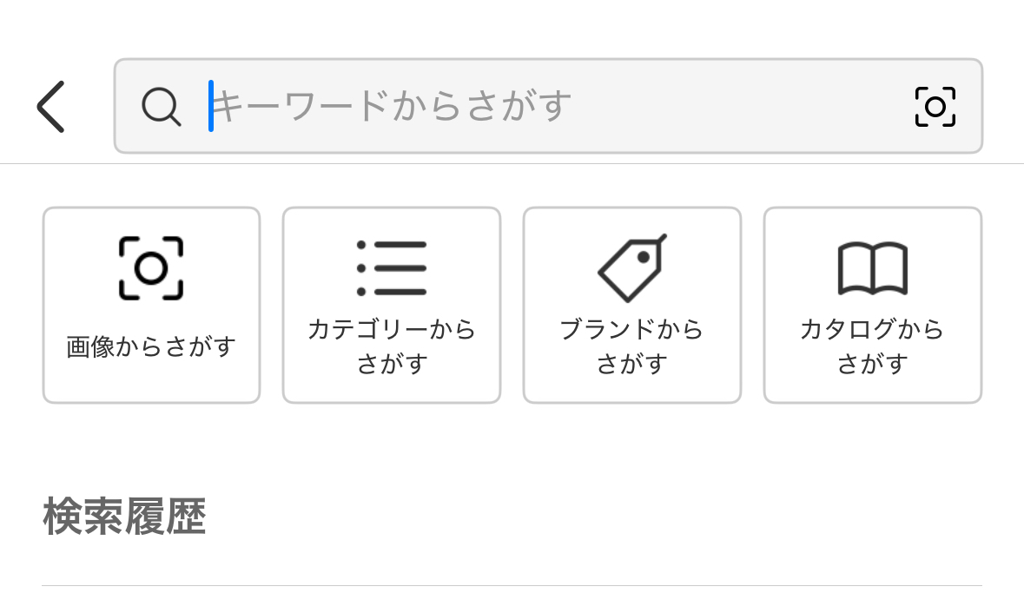The width and height of the screenshot is (1024, 593).
Task: Go back using the left chevron arrow
Action: click(50, 107)
